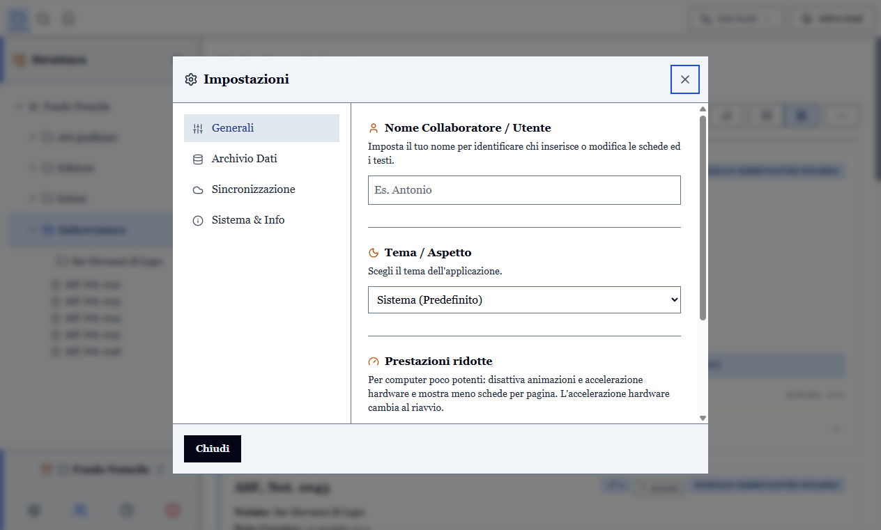The width and height of the screenshot is (881, 530).
Task: Click the 'Nome Collaboratore / Utente' heading
Action: (468, 128)
